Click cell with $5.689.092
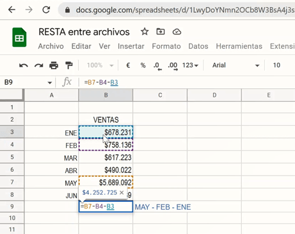Screen dimensions: 295x234 106,182
